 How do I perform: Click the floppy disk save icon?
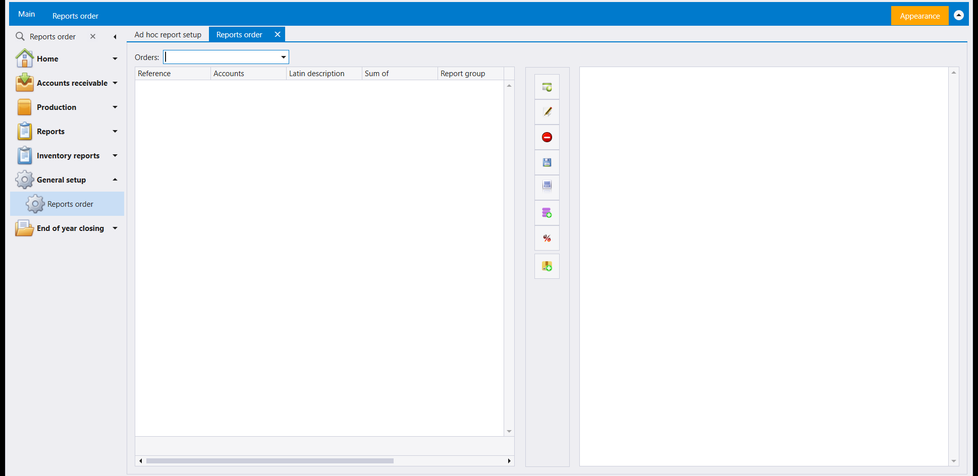[547, 162]
